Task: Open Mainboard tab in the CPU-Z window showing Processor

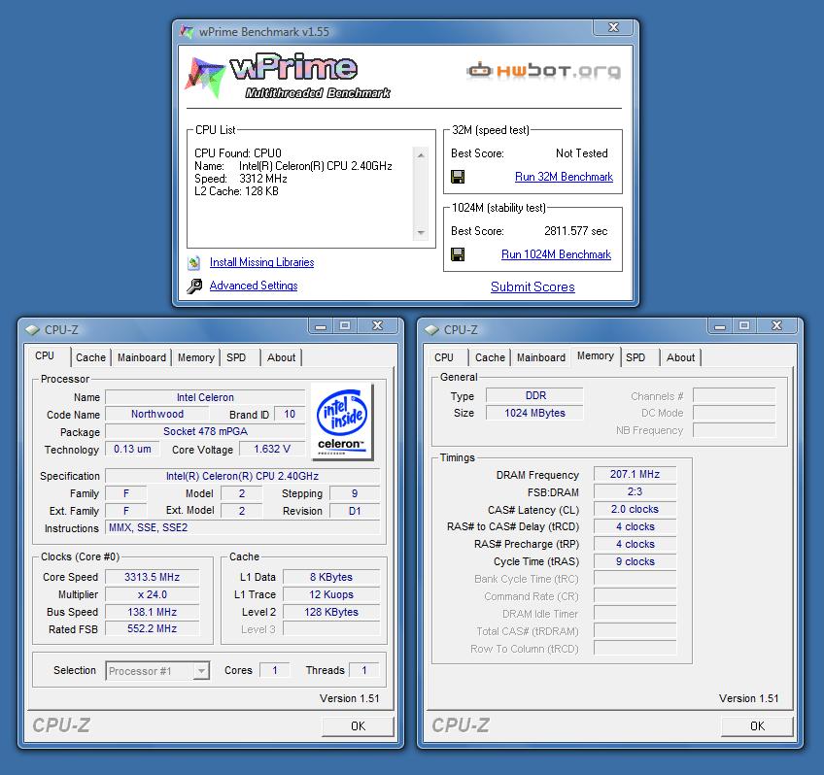Action: pyautogui.click(x=141, y=357)
